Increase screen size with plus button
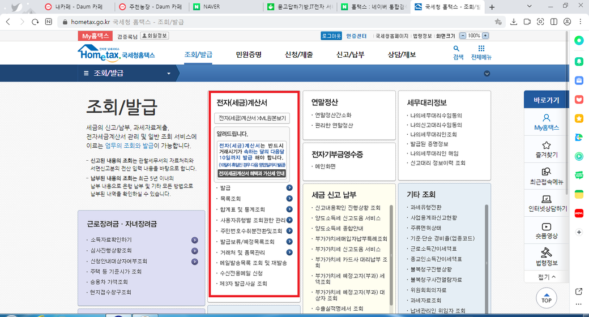589x317 pixels. coord(485,35)
